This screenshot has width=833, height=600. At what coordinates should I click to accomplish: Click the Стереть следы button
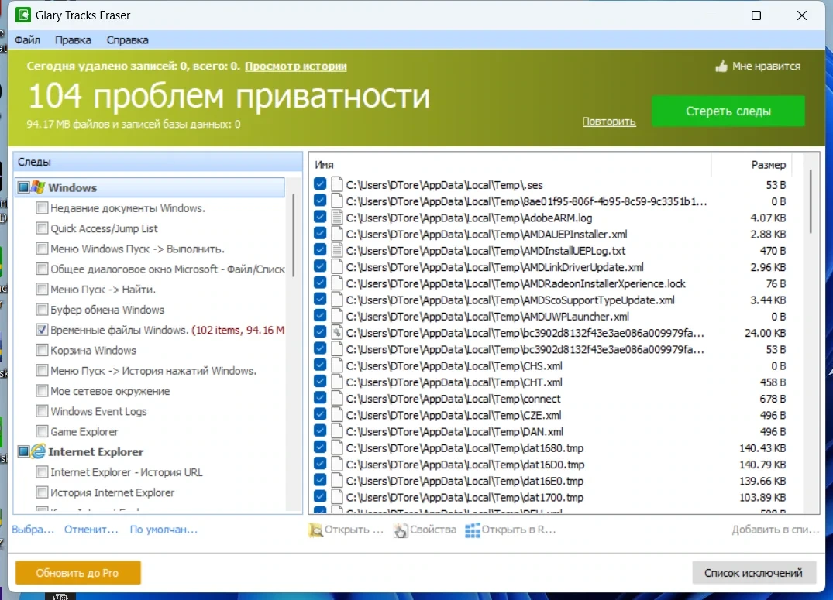click(728, 111)
